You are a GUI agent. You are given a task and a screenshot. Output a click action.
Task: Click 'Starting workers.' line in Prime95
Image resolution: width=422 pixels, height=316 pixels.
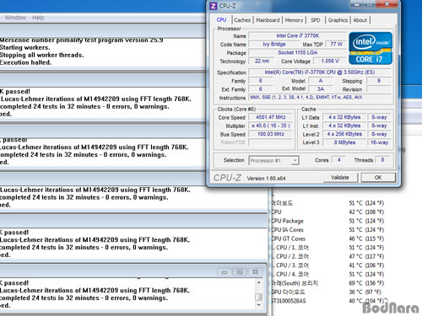[x=25, y=47]
